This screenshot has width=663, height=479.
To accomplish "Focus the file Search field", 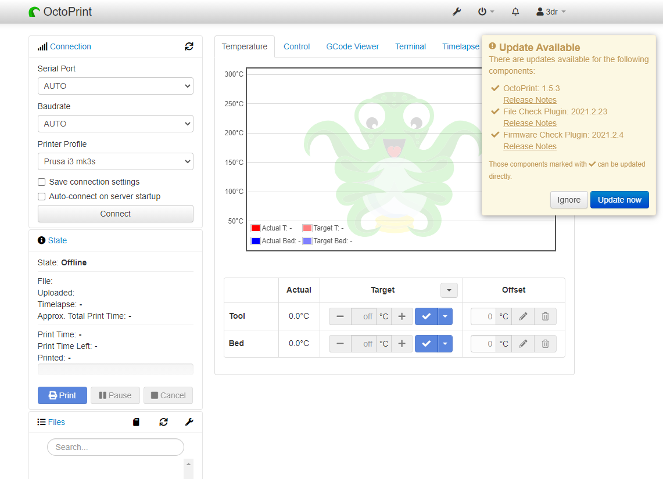I will tap(116, 447).
